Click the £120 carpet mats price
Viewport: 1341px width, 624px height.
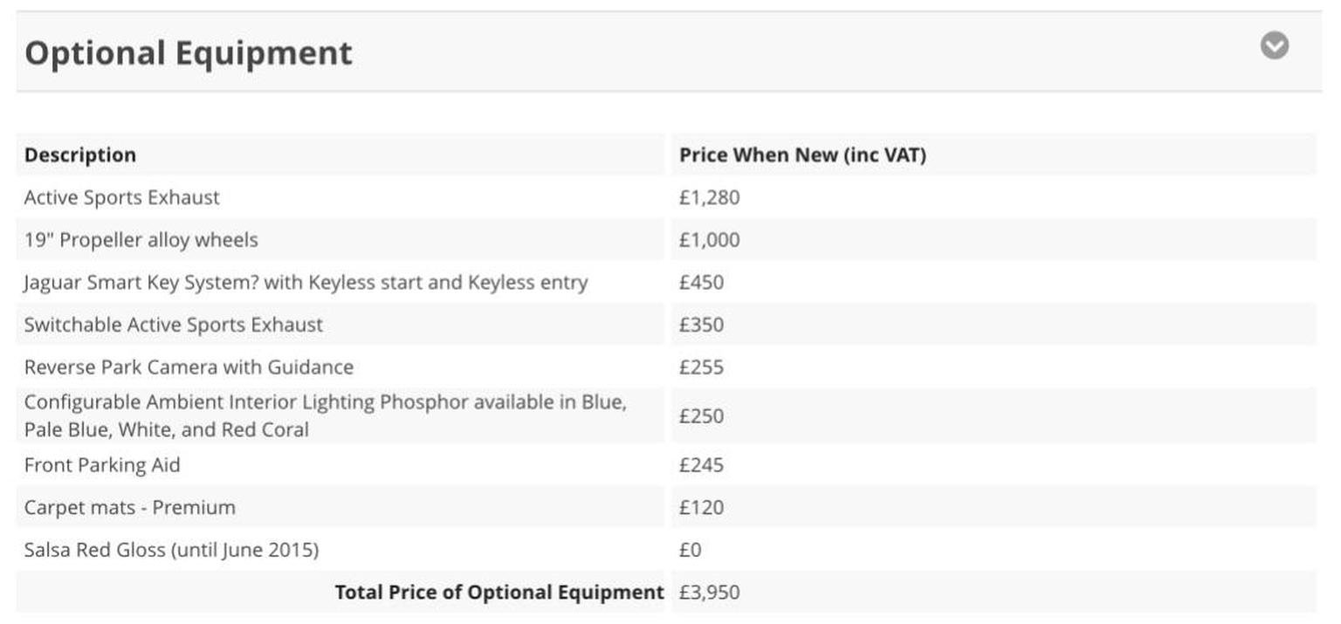[701, 507]
